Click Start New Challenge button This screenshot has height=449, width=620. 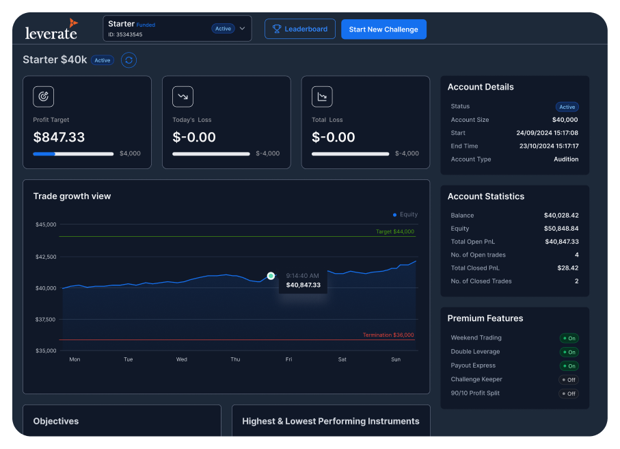tap(383, 29)
